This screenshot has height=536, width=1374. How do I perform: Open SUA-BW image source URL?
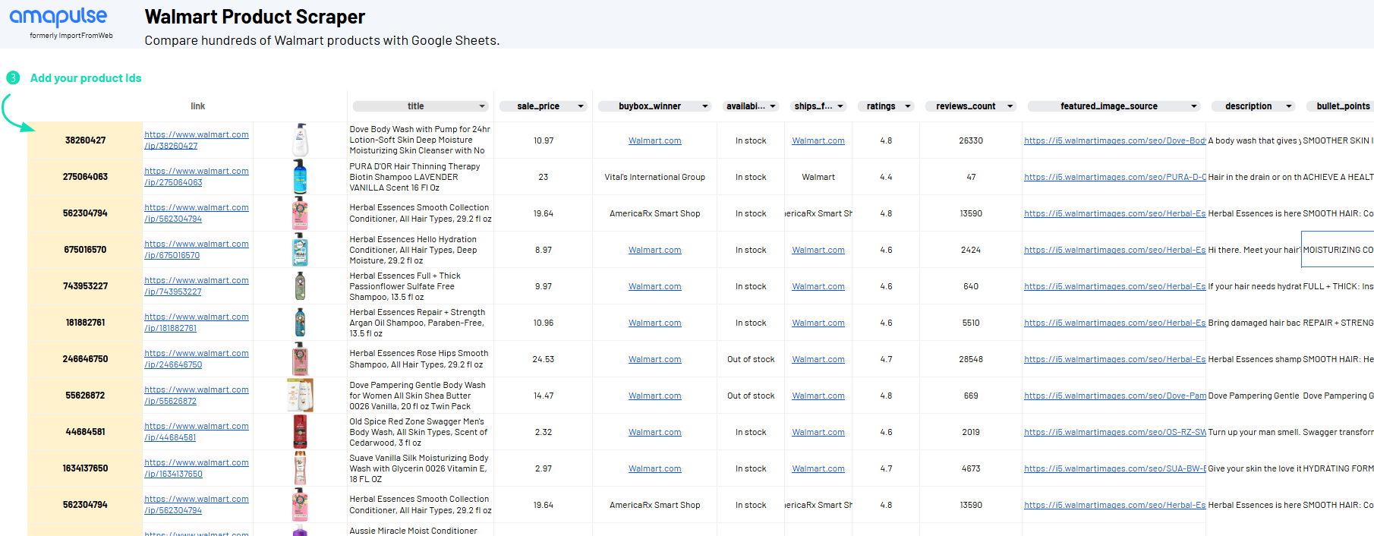1114,468
